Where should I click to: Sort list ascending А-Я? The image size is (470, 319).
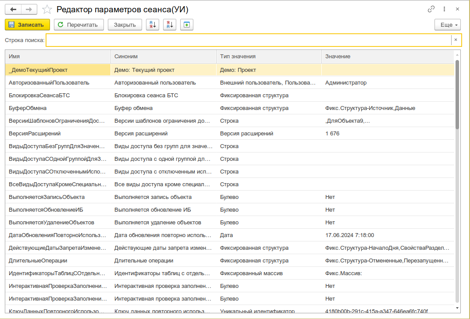tap(153, 25)
